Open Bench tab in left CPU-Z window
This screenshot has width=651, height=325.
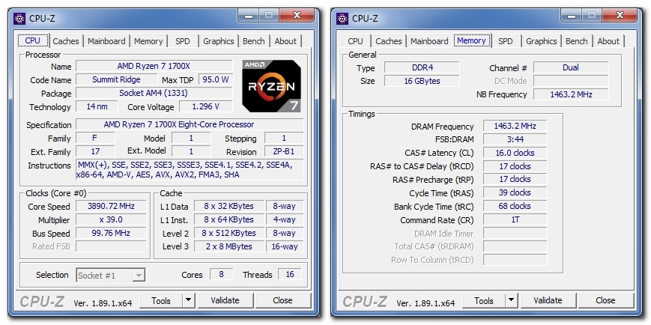(x=254, y=41)
